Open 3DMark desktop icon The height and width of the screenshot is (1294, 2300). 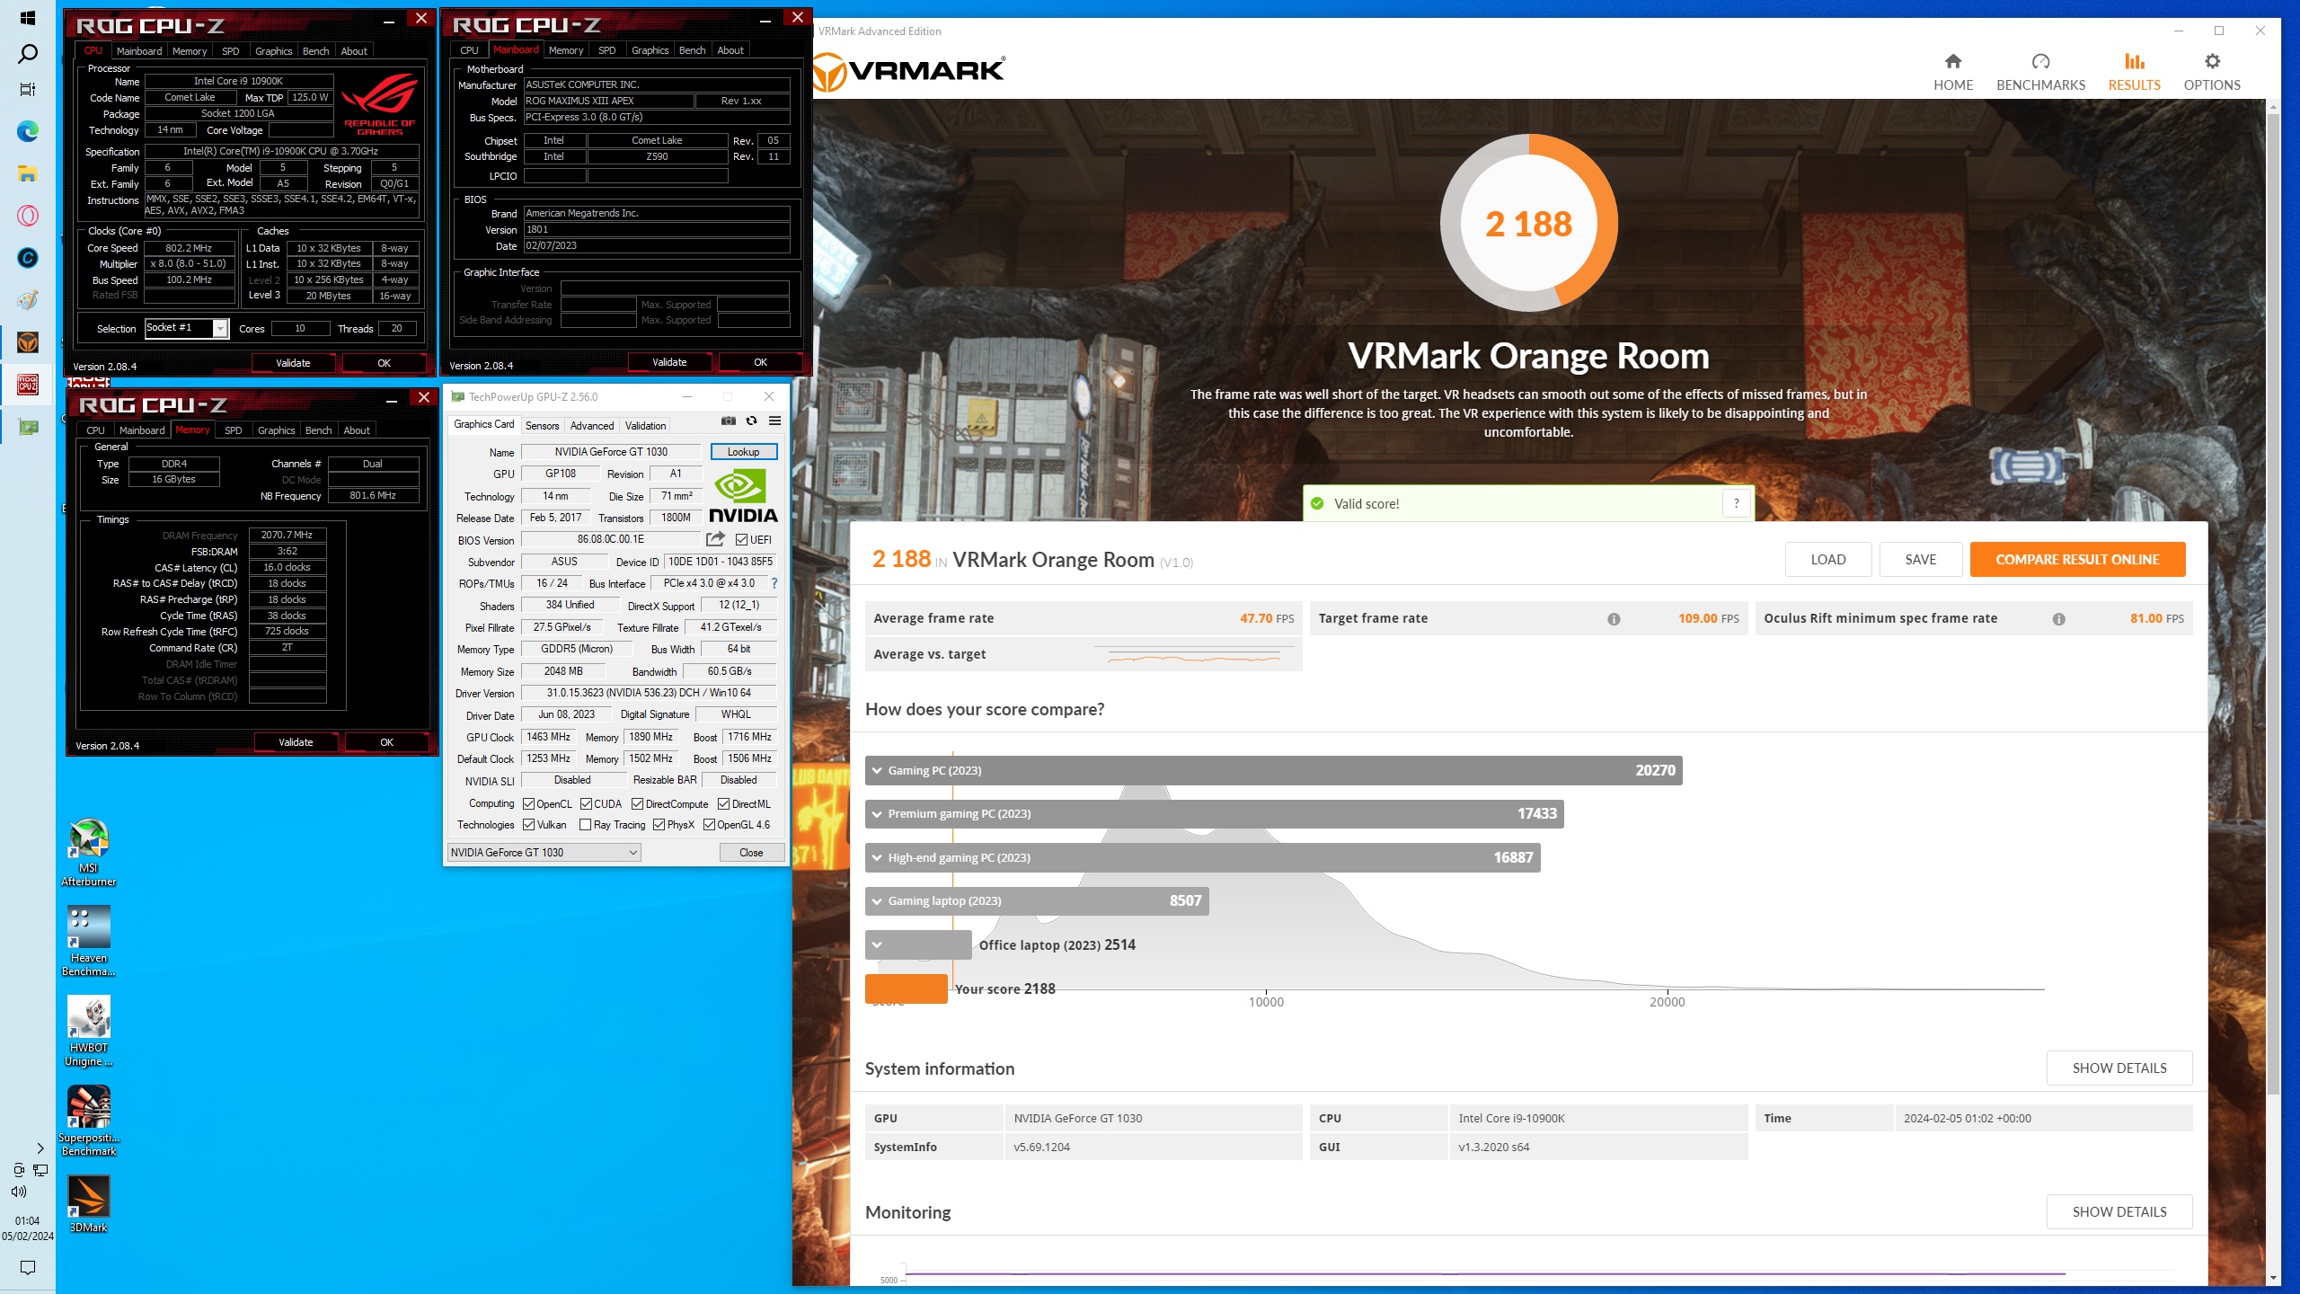[x=89, y=1204]
